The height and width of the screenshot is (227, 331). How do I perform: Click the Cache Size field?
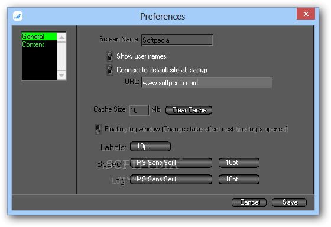click(x=139, y=110)
